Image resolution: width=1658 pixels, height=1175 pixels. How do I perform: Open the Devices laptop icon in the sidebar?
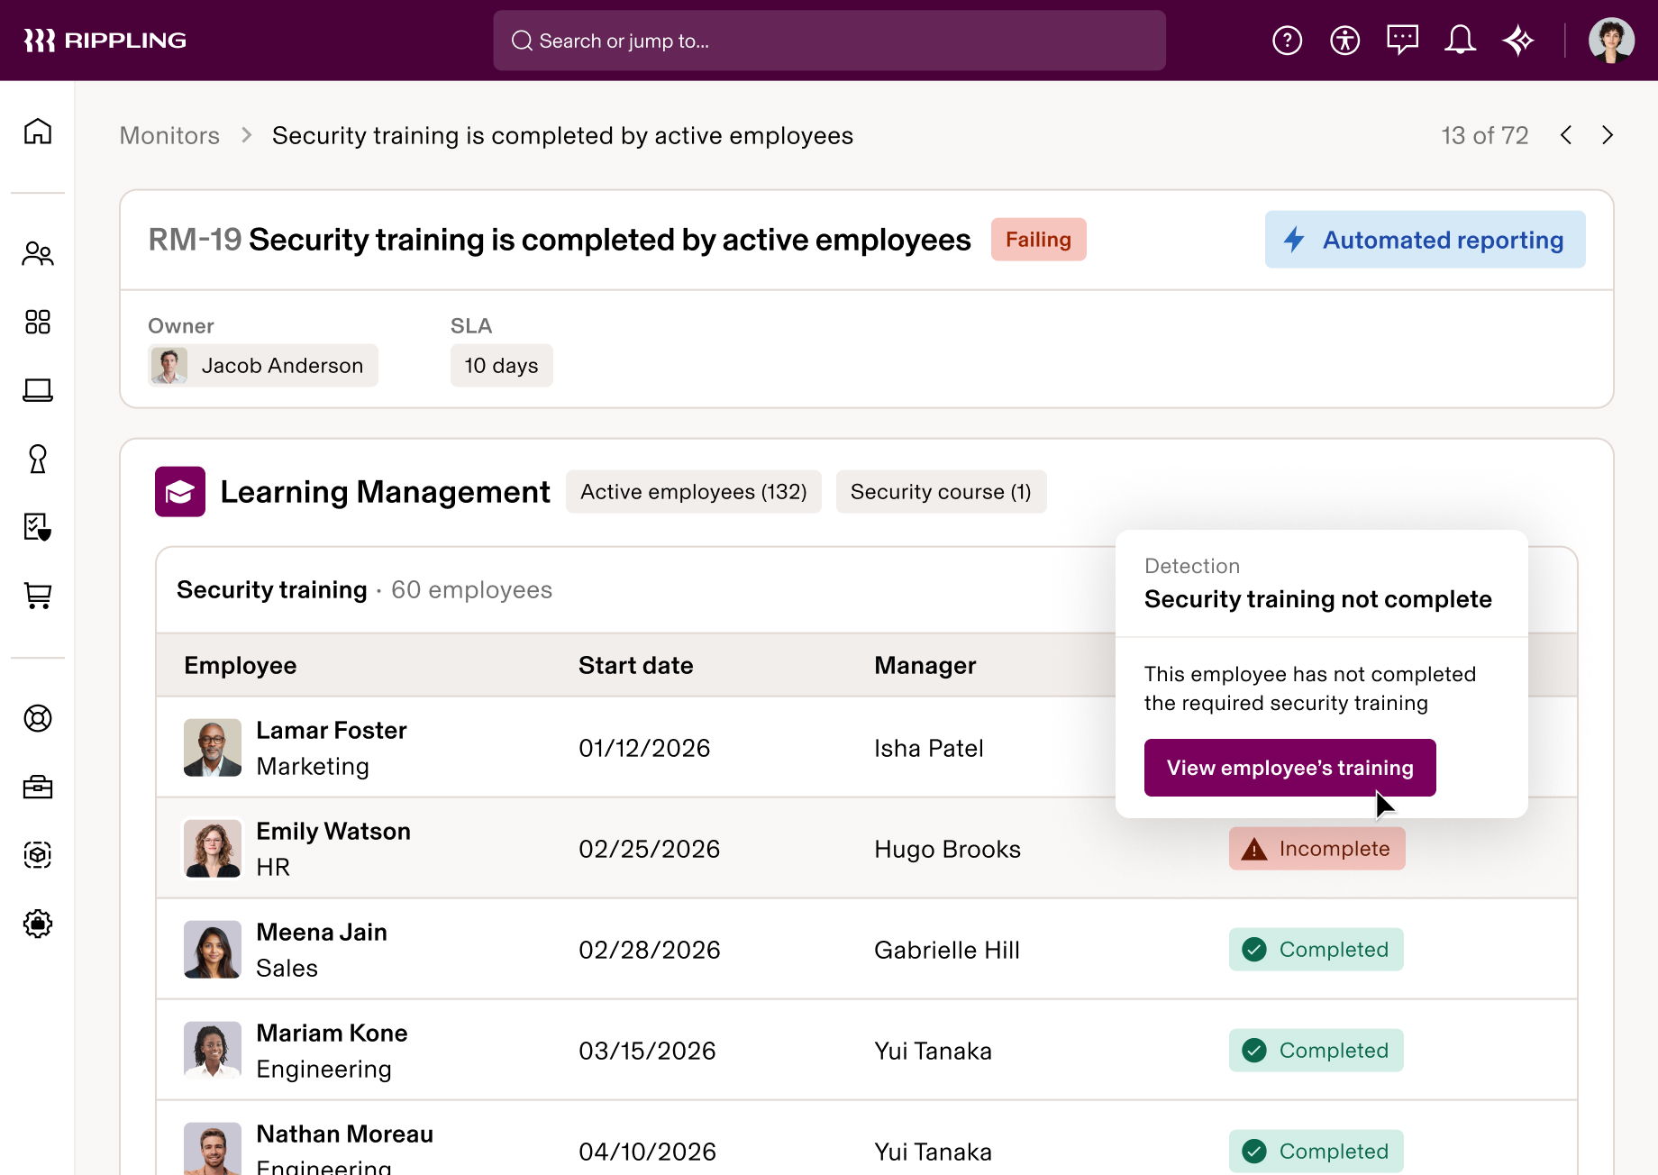point(38,390)
